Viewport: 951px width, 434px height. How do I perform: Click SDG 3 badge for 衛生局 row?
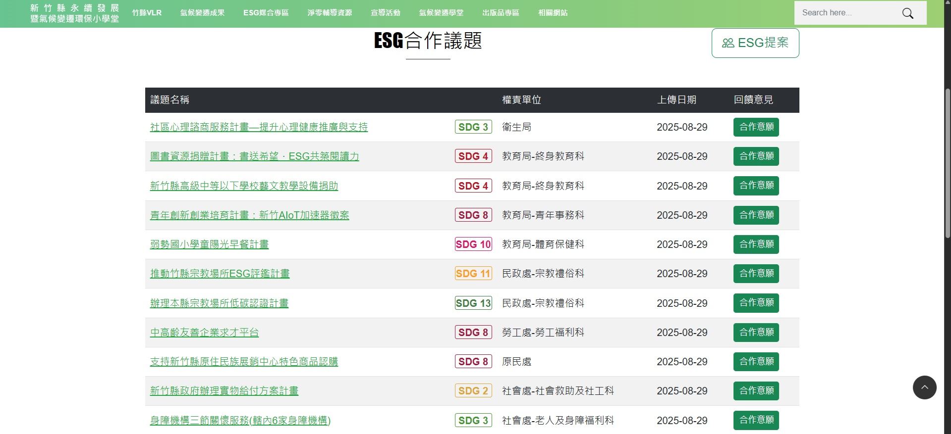tap(473, 127)
